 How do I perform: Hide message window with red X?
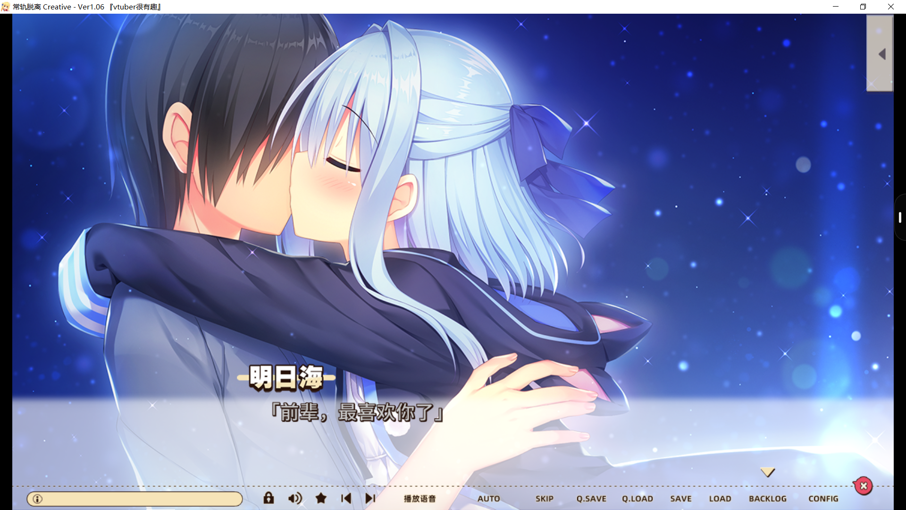(x=864, y=486)
